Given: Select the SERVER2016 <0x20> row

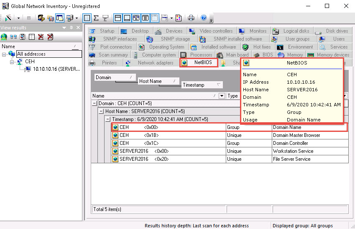Looking at the screenshot, I should [x=230, y=159].
